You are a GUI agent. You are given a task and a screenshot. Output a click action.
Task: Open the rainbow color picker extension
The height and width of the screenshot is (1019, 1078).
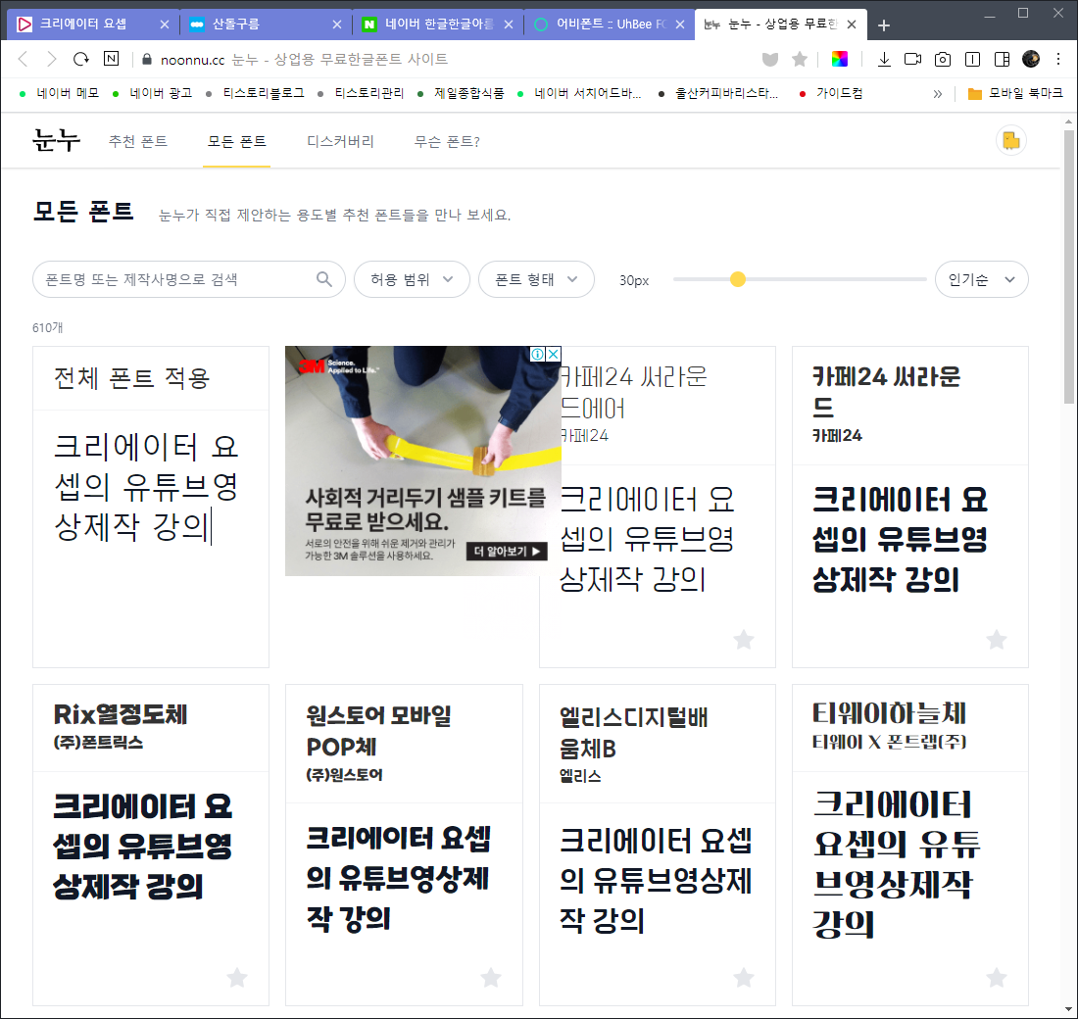point(840,59)
